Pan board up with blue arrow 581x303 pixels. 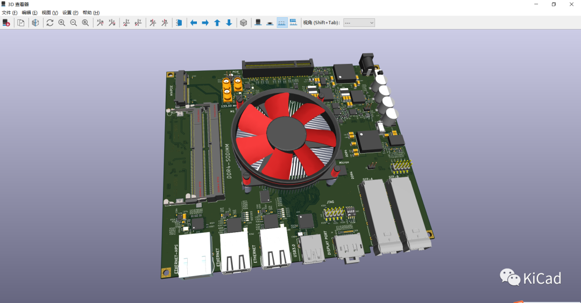click(217, 23)
